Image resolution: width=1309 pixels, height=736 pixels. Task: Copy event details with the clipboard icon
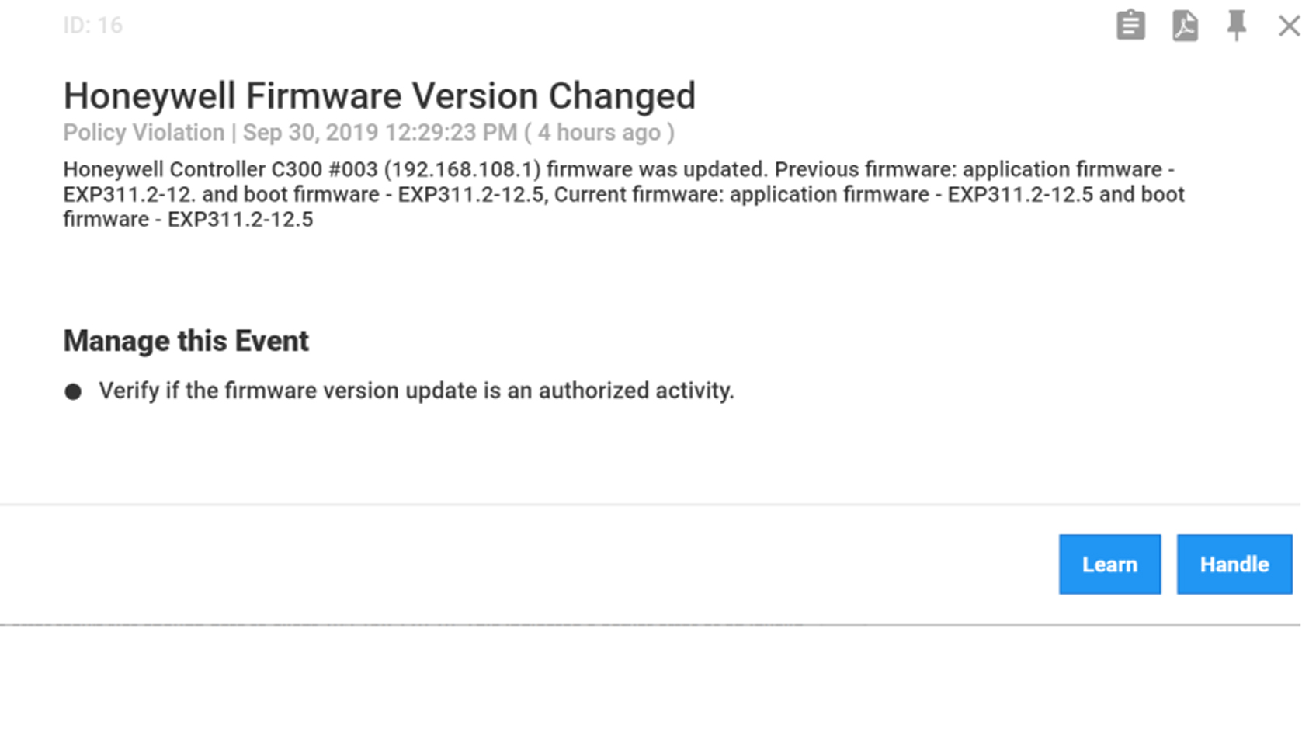click(1130, 26)
